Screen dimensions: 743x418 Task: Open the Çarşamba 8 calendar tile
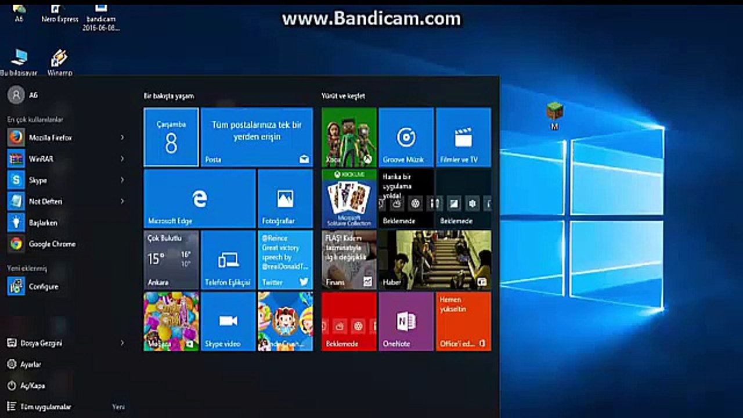171,137
